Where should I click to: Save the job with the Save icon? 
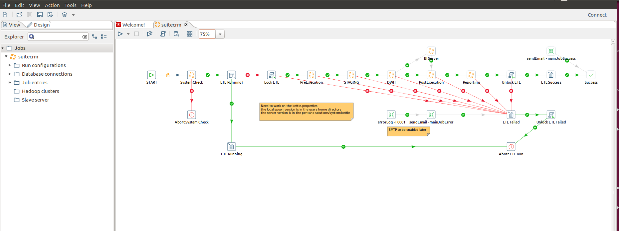[x=40, y=15]
